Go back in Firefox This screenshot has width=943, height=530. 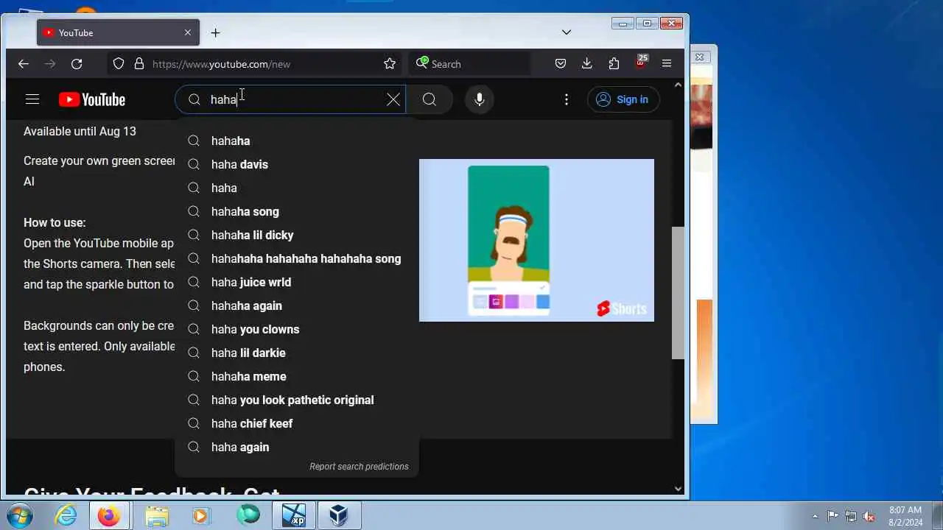[x=24, y=64]
